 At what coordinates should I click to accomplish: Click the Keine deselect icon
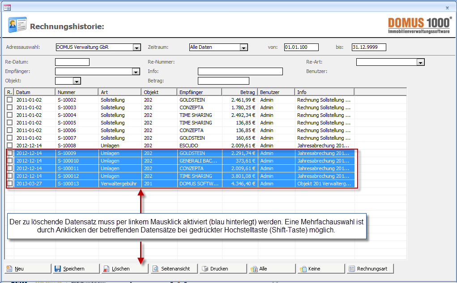[x=303, y=269]
